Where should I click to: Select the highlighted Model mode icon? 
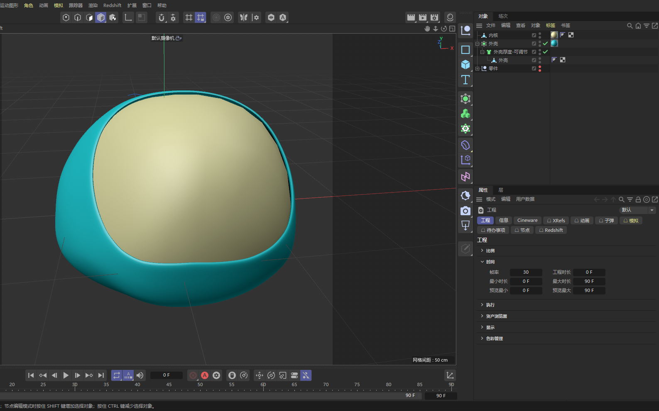[x=101, y=17]
